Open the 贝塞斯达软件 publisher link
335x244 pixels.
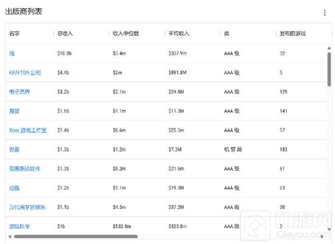click(x=24, y=169)
